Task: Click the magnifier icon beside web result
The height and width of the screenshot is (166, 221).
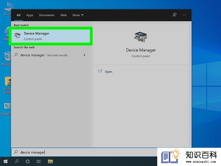Action: (x=16, y=55)
